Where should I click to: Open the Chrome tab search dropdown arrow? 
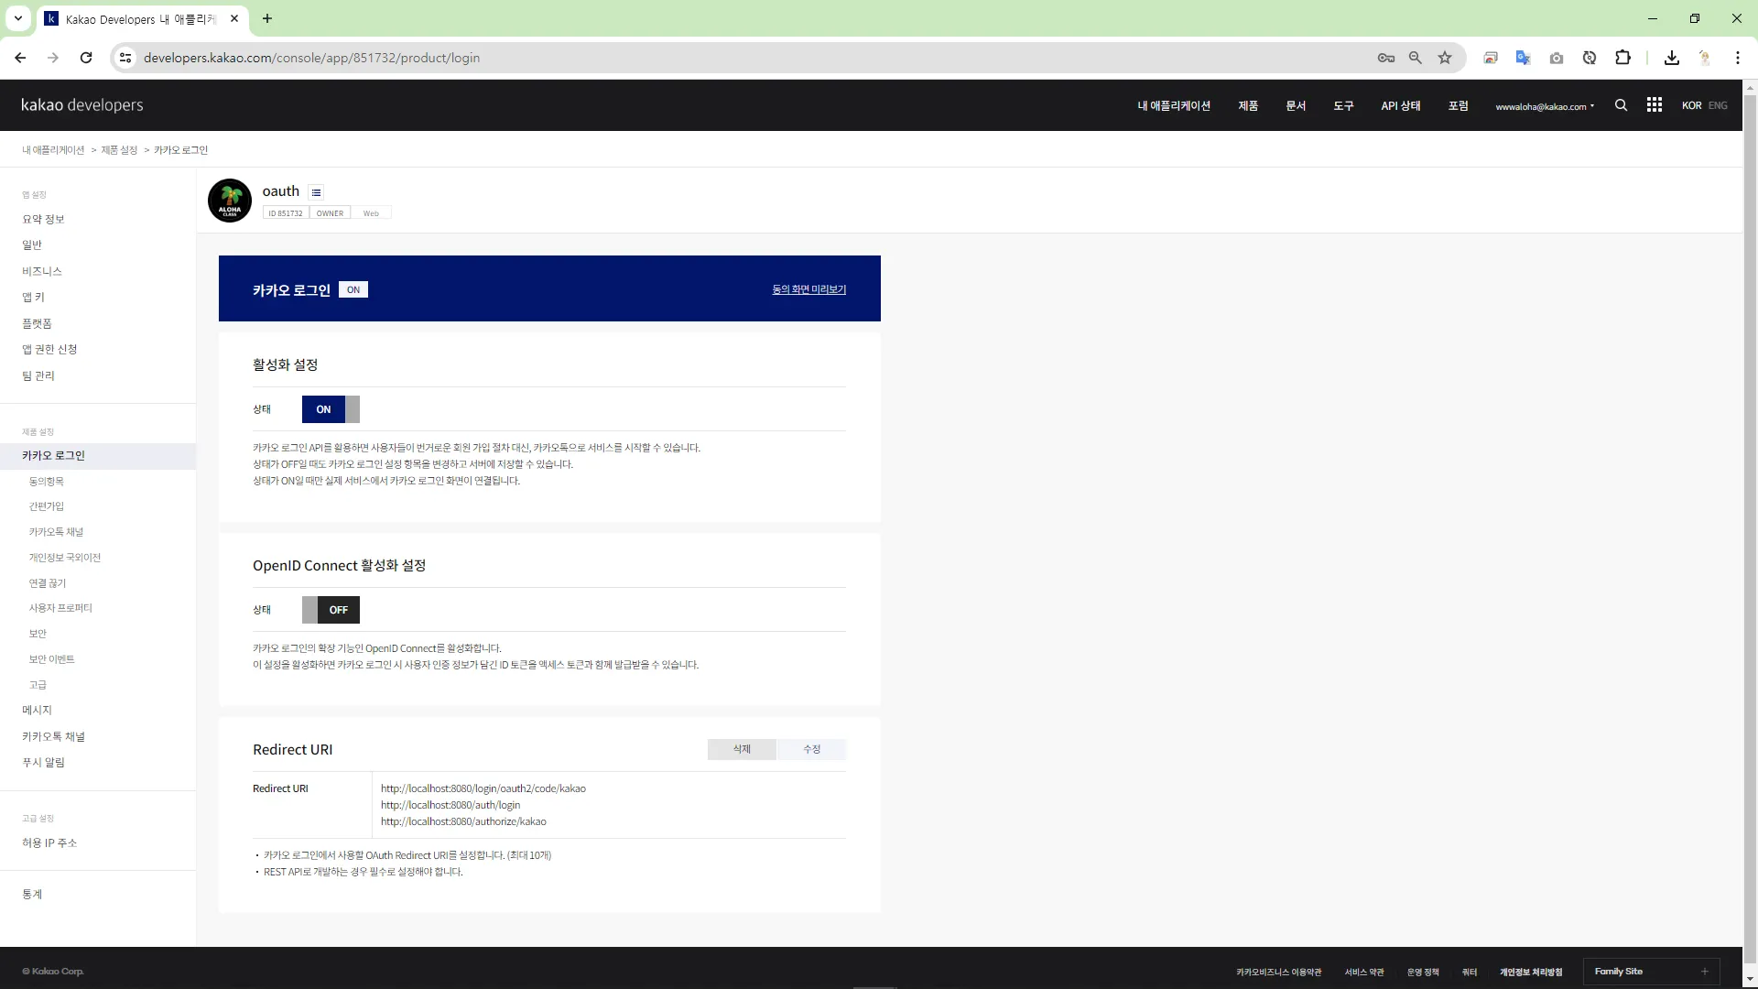(17, 18)
